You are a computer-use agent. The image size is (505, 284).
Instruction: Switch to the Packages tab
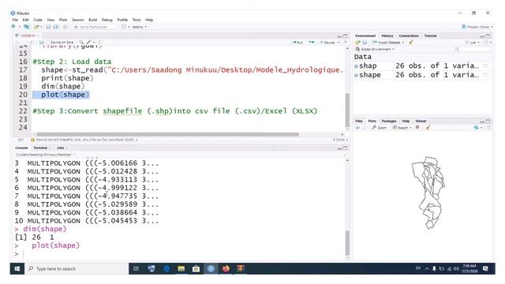pos(389,121)
